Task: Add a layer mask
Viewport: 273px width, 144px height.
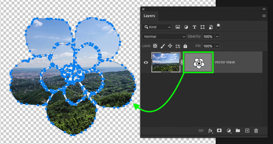Action: [x=219, y=130]
